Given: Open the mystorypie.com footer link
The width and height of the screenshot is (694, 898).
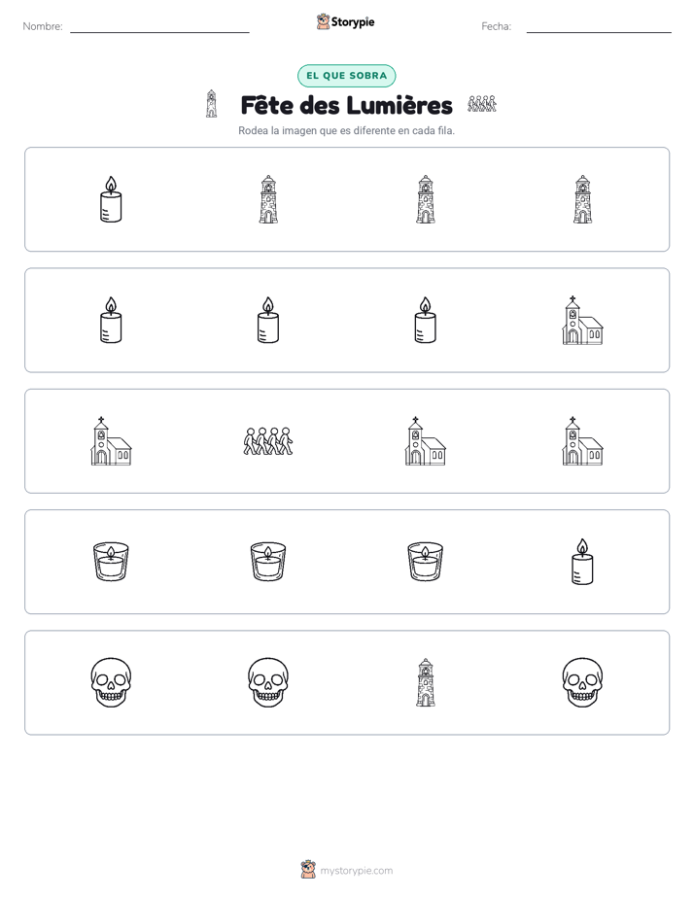Looking at the screenshot, I should point(347,870).
